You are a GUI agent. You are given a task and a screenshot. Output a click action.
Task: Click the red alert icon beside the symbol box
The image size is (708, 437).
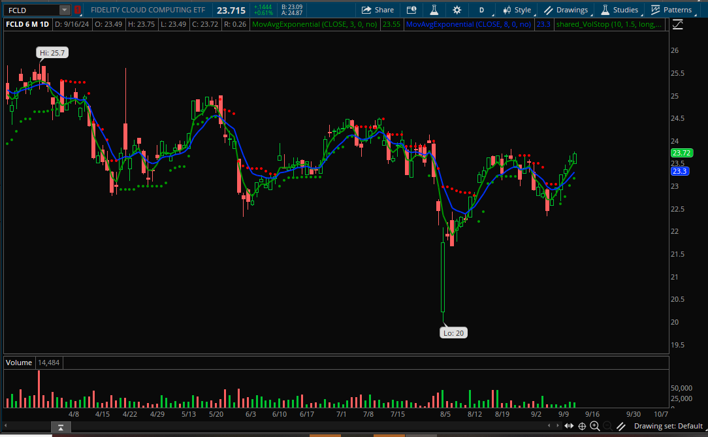(x=76, y=10)
